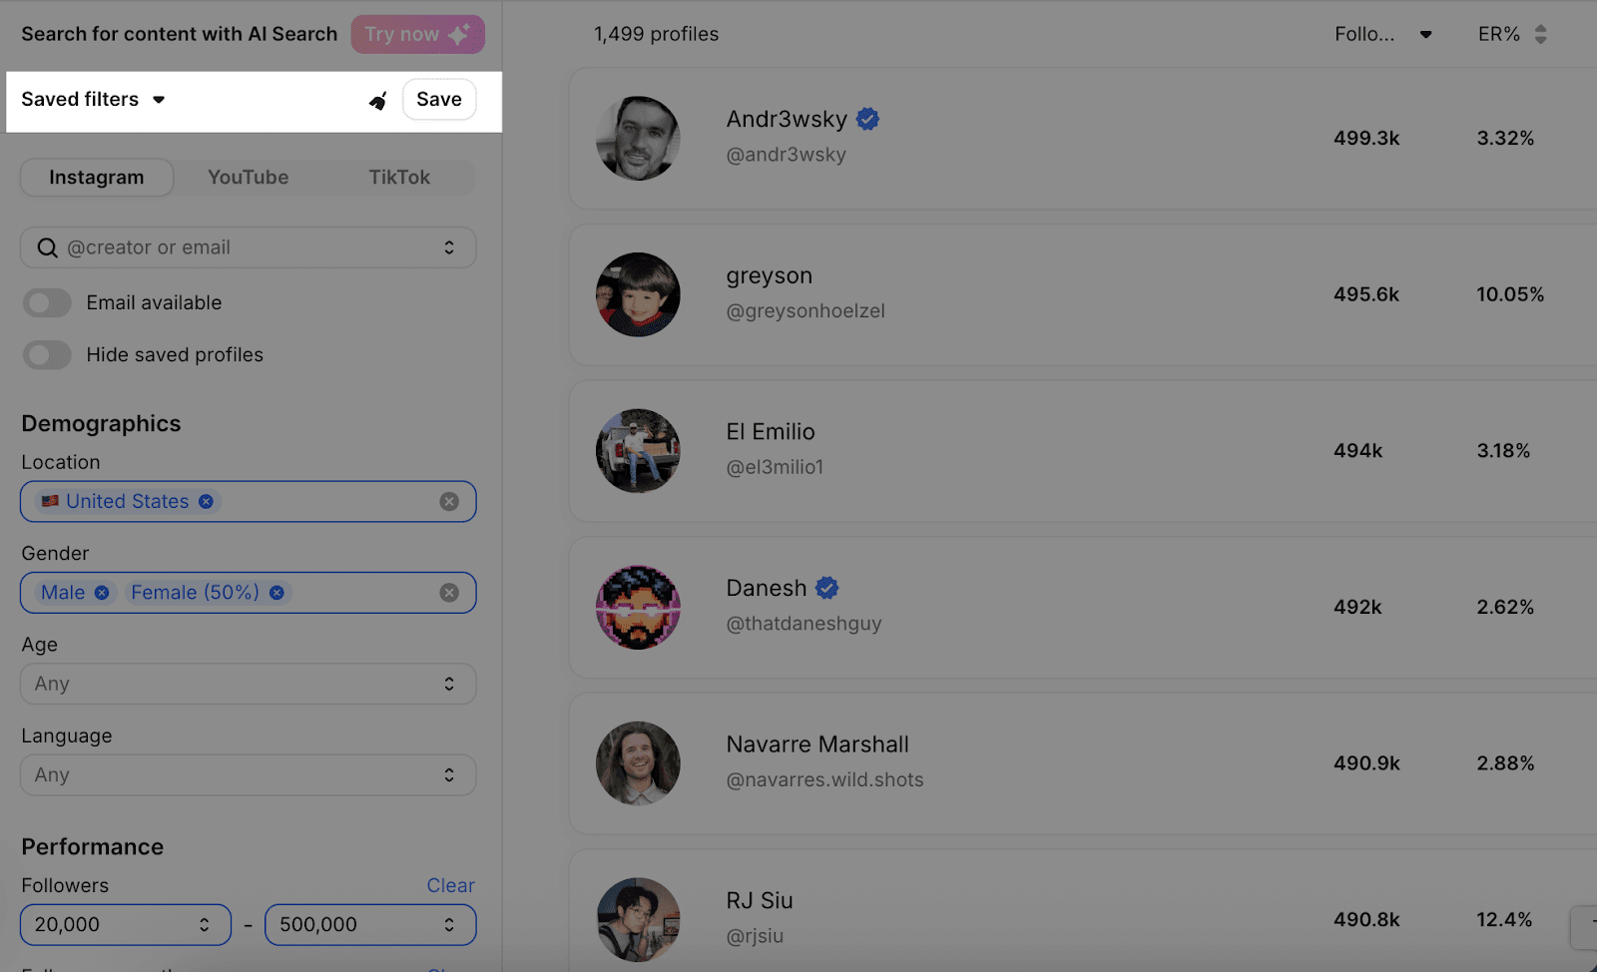The image size is (1597, 972).
Task: Click the Save filters button
Action: (x=439, y=99)
